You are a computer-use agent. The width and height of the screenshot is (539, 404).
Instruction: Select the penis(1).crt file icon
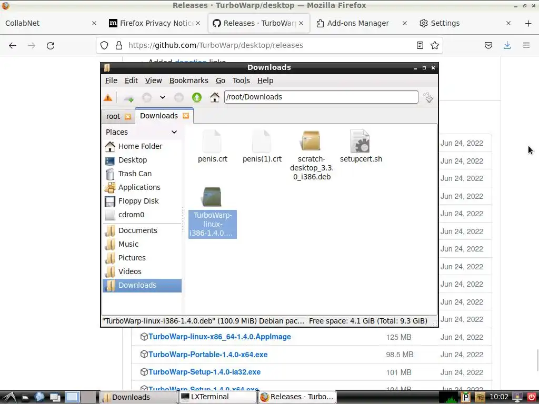pos(262,141)
